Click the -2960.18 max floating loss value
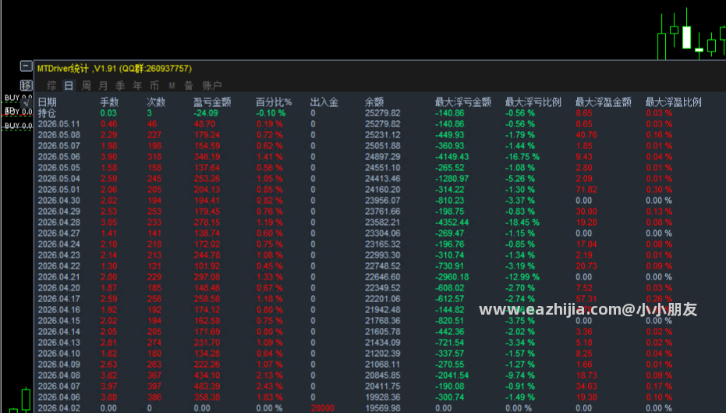This screenshot has width=726, height=413. (x=452, y=276)
